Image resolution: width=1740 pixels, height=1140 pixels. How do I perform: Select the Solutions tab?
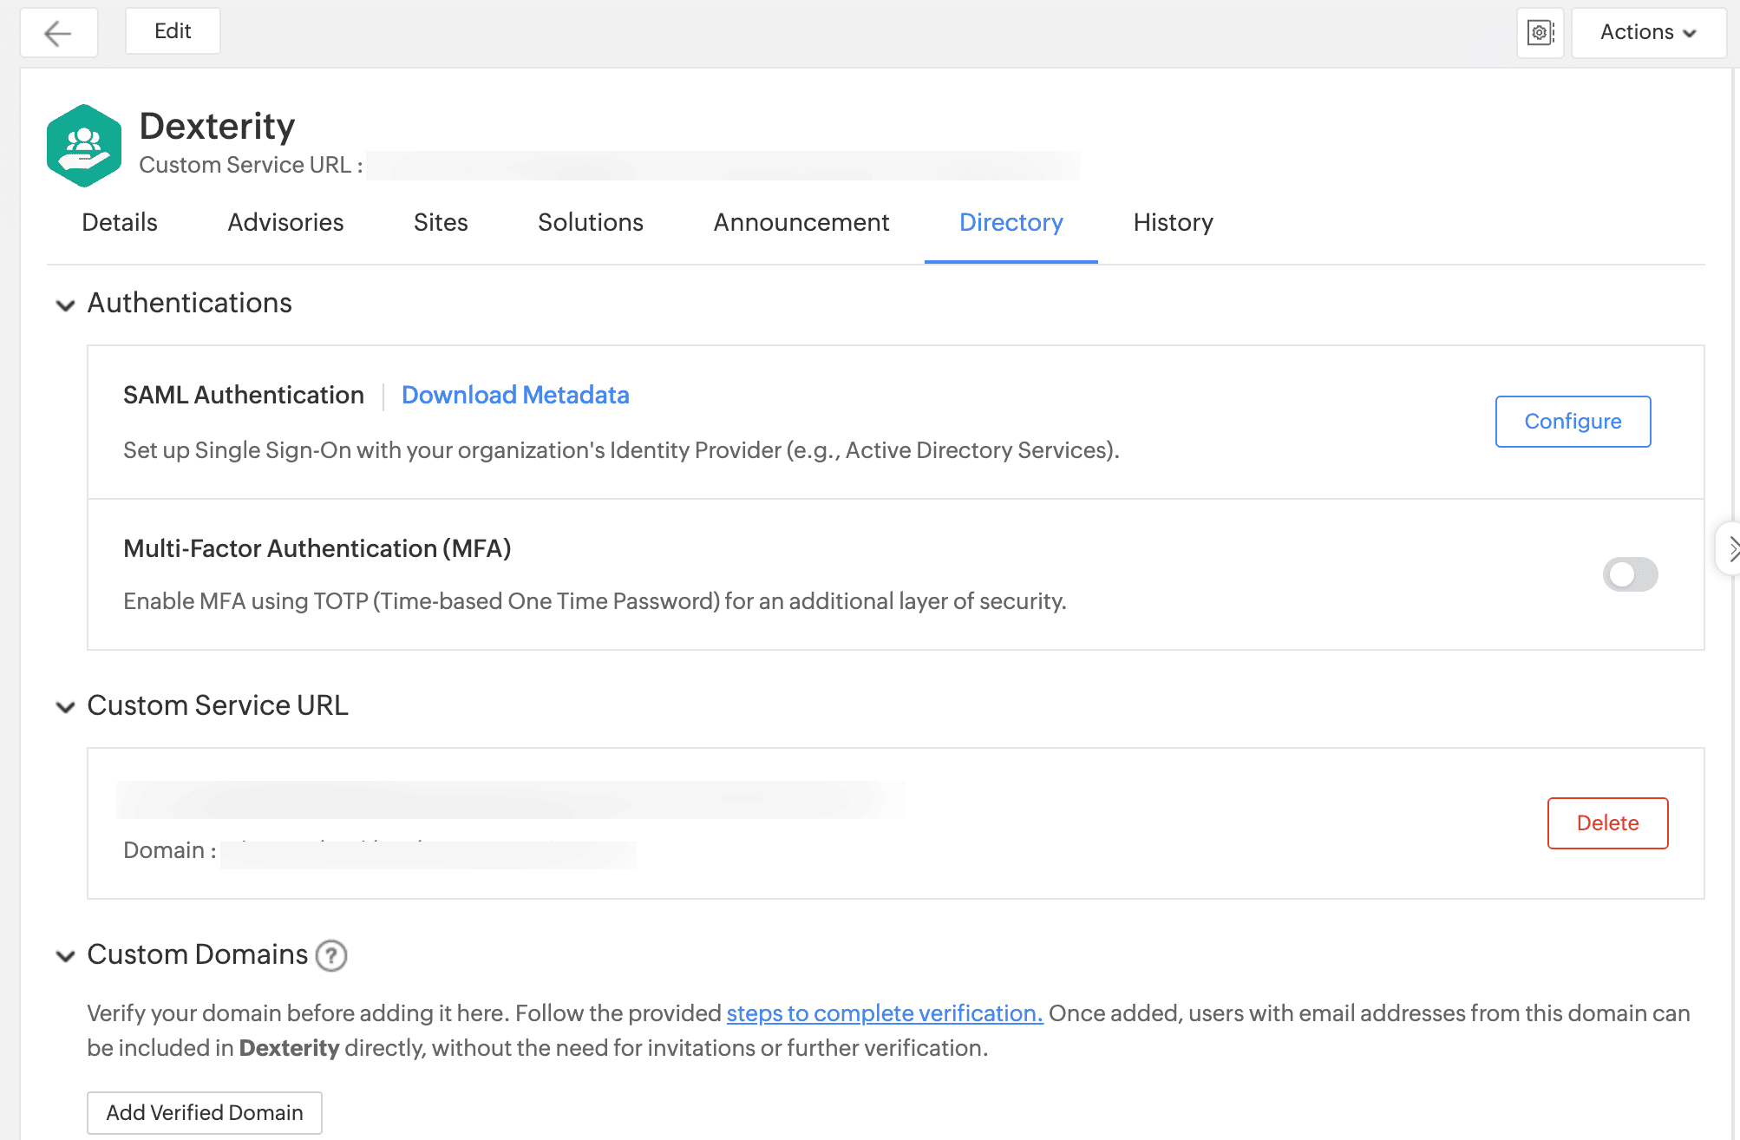[x=591, y=223]
